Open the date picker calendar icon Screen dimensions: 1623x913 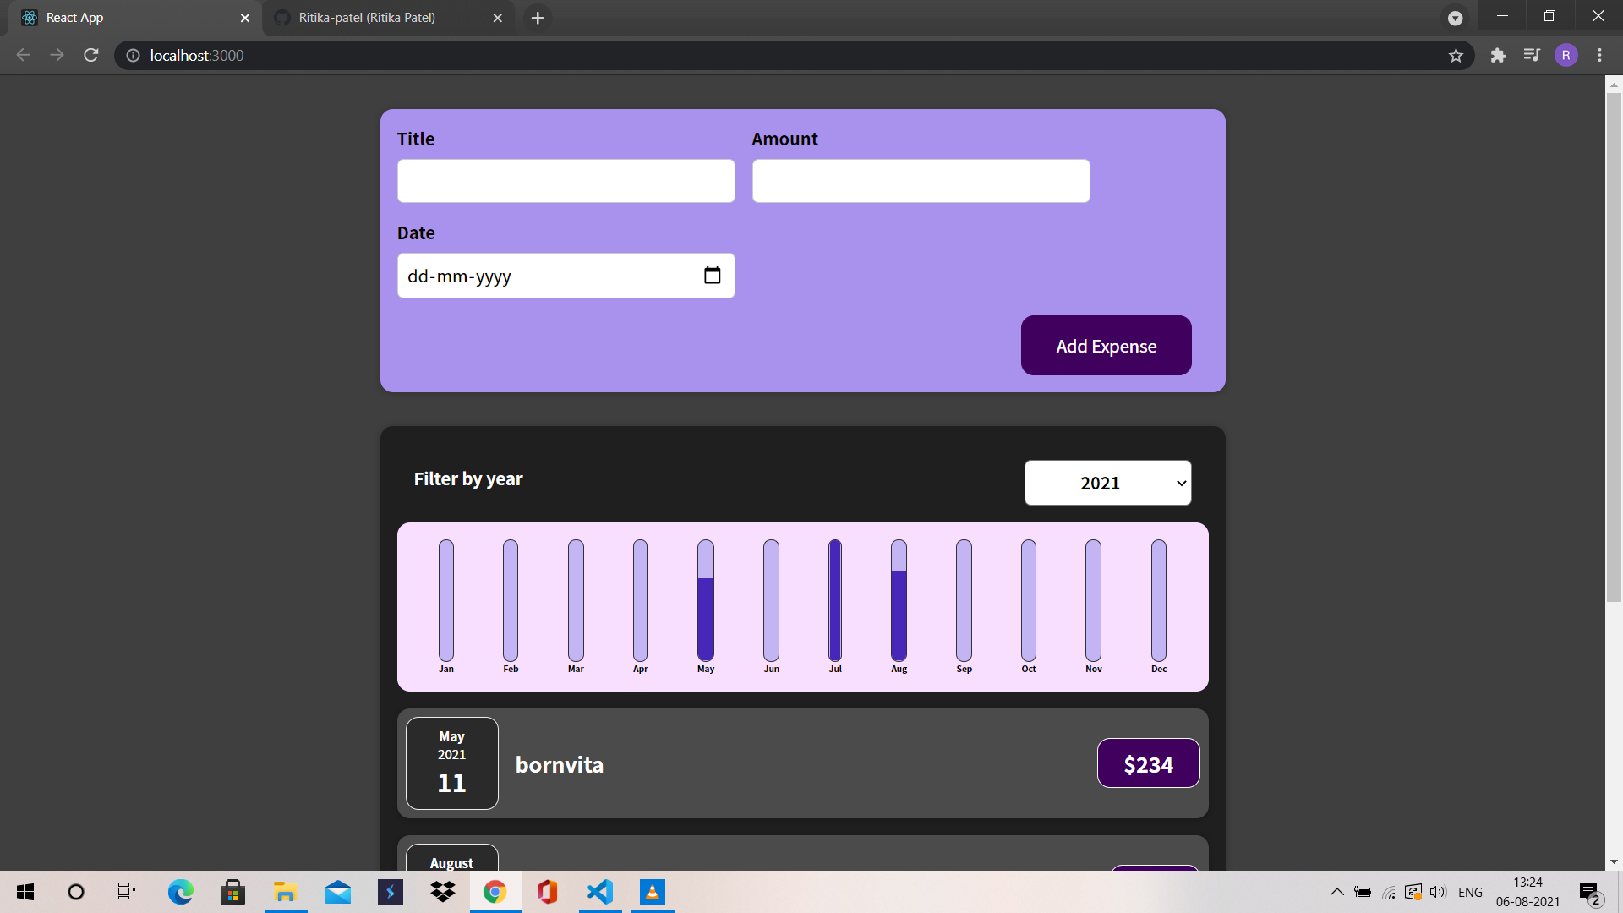[713, 276]
